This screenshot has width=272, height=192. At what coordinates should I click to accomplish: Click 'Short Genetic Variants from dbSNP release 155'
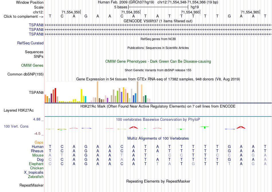click(158, 70)
